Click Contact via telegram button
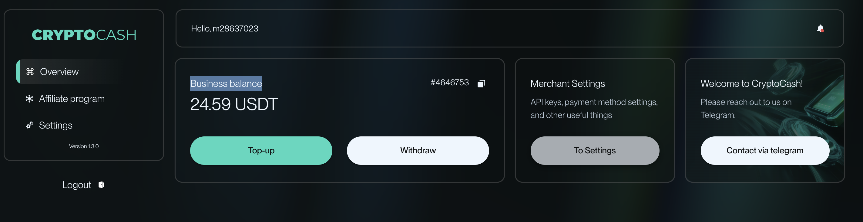This screenshot has height=222, width=863. click(764, 150)
